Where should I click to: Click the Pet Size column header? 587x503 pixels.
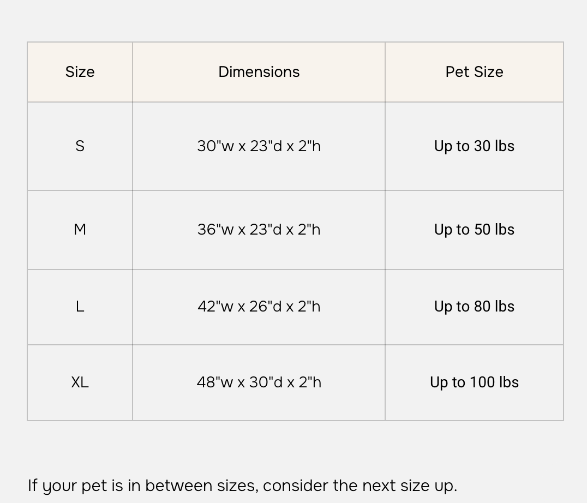474,72
